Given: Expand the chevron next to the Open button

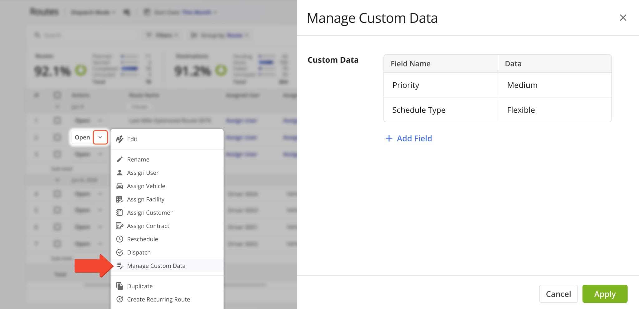Looking at the screenshot, I should pyautogui.click(x=100, y=137).
